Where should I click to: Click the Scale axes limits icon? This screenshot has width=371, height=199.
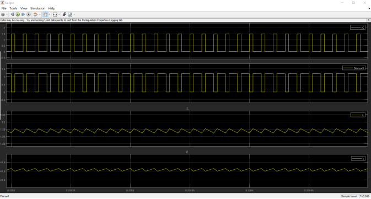(x=55, y=14)
